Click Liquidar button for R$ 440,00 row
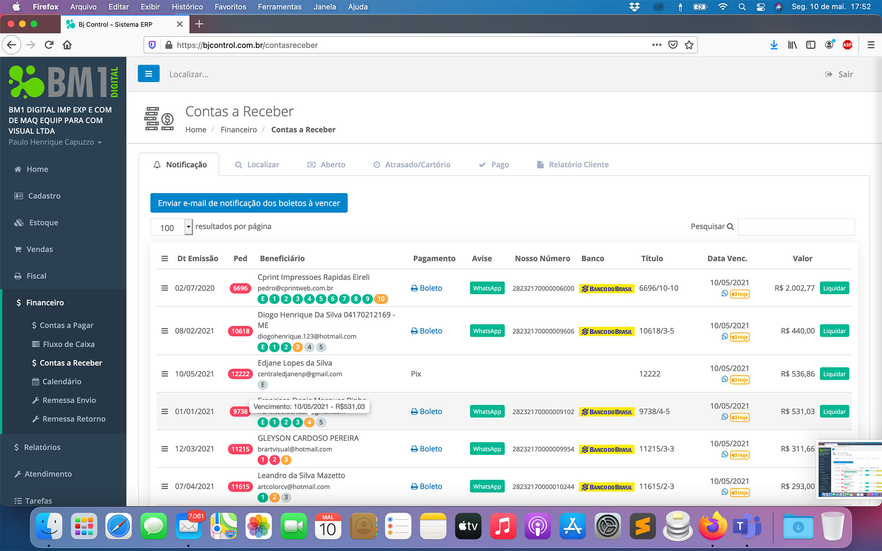The height and width of the screenshot is (551, 882). click(834, 331)
